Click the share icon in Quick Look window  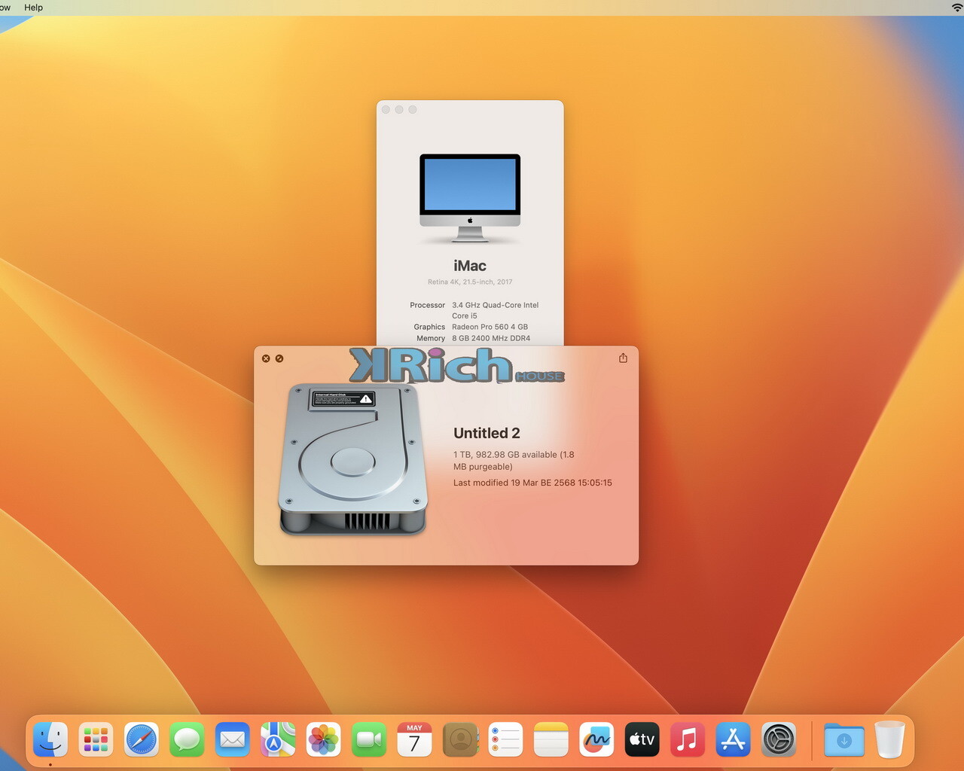click(x=623, y=358)
